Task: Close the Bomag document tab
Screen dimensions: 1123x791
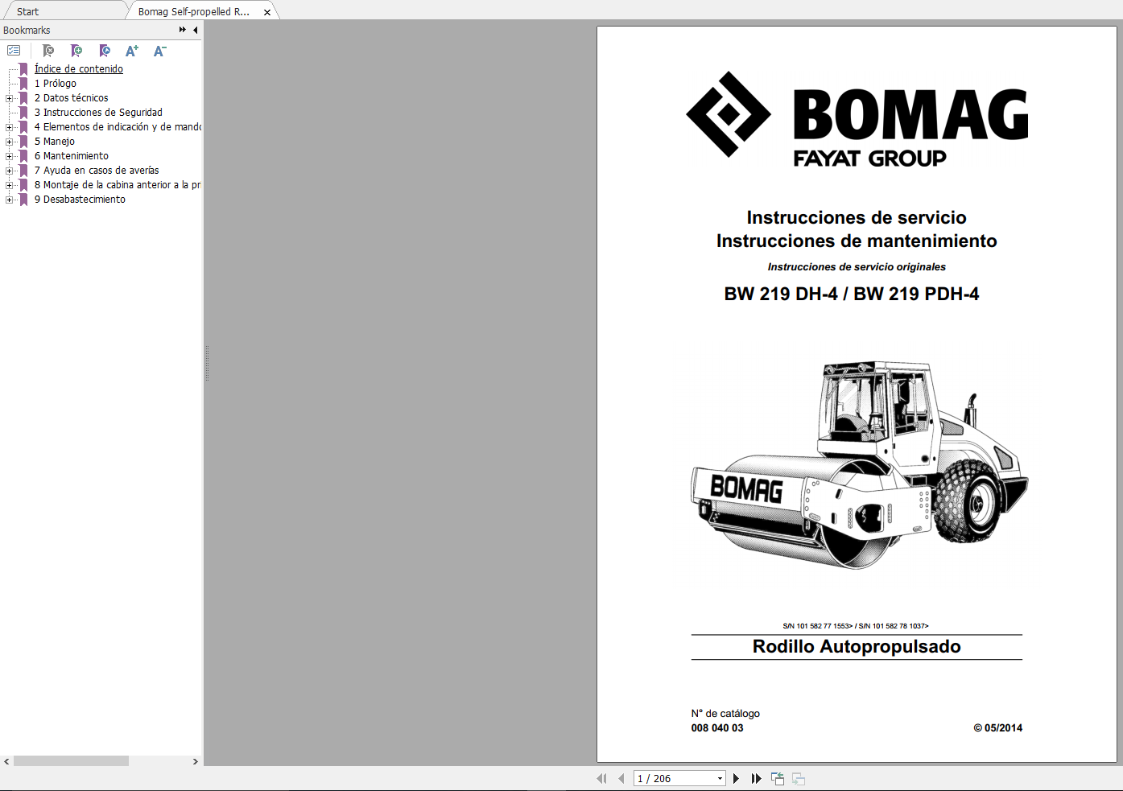Action: point(267,12)
